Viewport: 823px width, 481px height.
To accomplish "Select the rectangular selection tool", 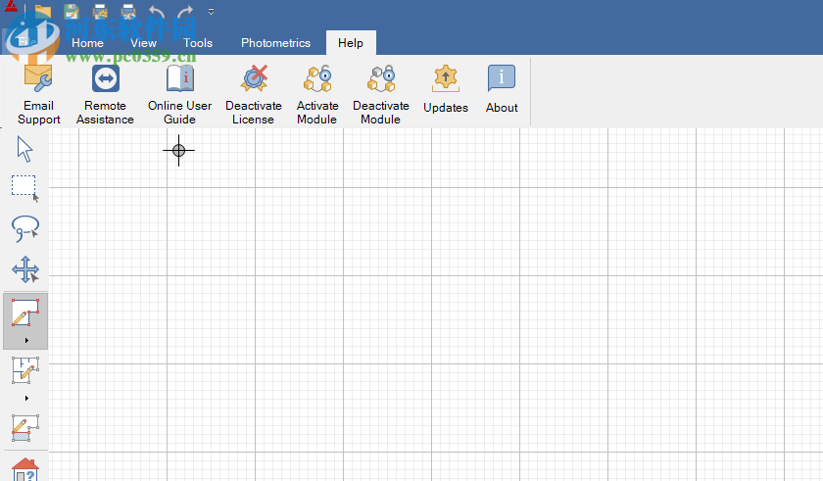I will click(24, 189).
